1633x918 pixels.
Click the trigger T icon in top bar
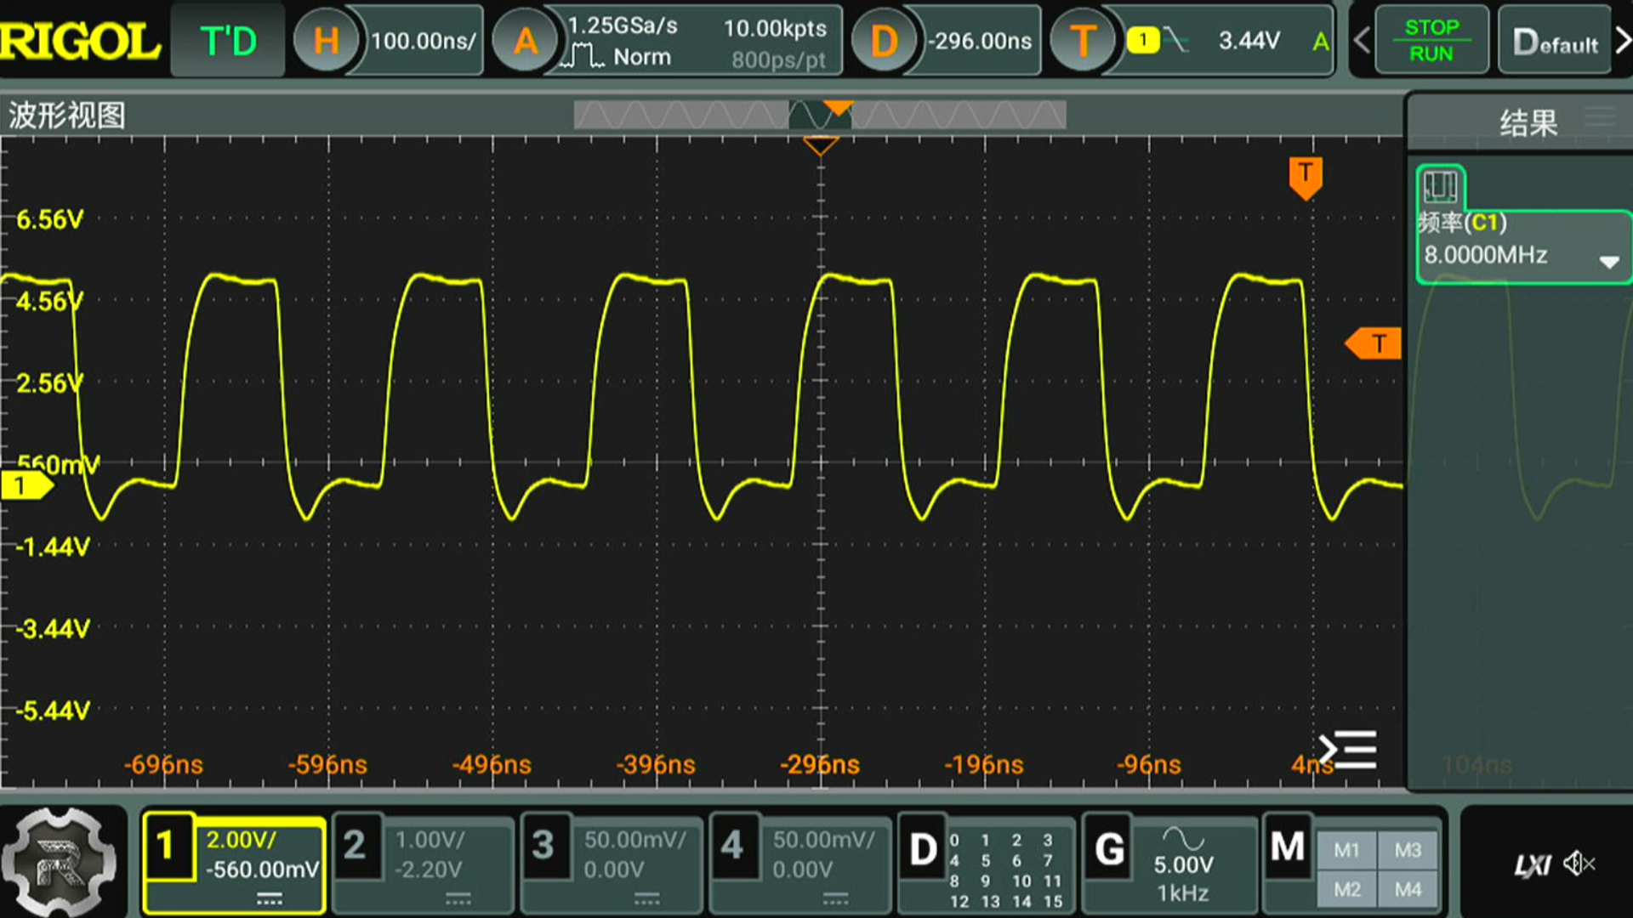pyautogui.click(x=1082, y=41)
